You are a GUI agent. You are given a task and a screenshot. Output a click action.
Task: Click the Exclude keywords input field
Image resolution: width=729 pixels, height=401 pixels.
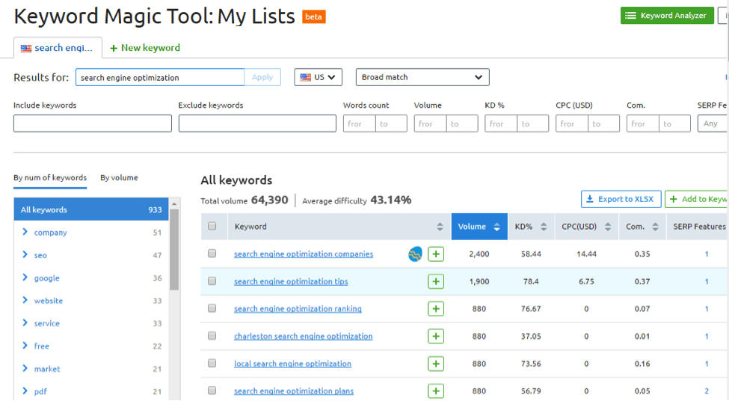[257, 123]
